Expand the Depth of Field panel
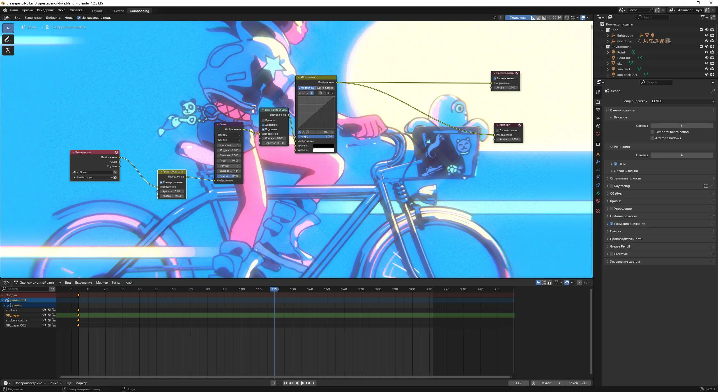This screenshot has height=392, width=718. (623, 216)
